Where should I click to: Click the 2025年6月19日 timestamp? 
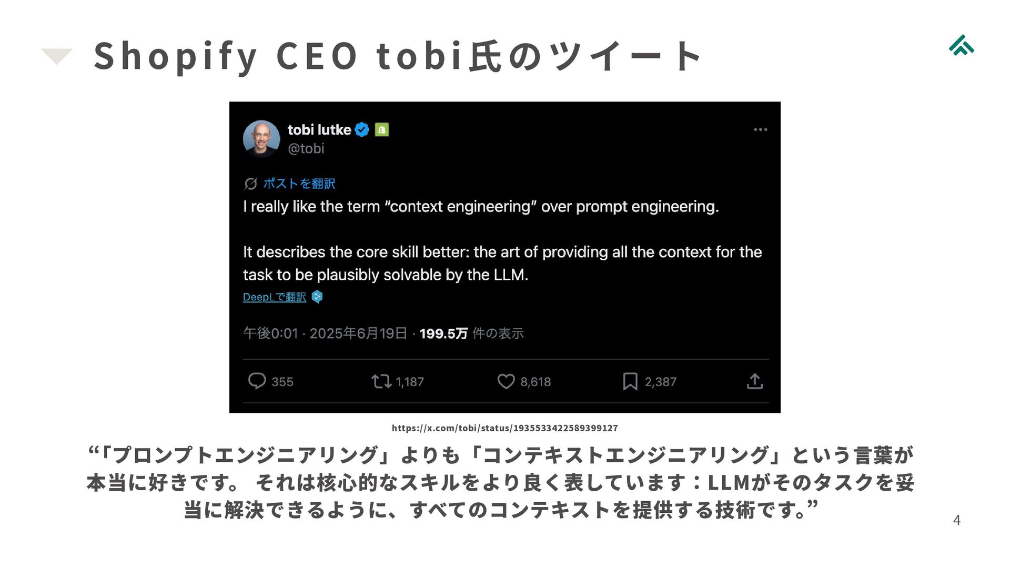pos(358,333)
